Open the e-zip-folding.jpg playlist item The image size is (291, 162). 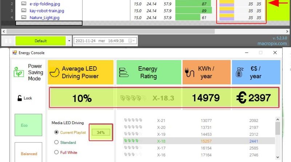[x=45, y=4]
